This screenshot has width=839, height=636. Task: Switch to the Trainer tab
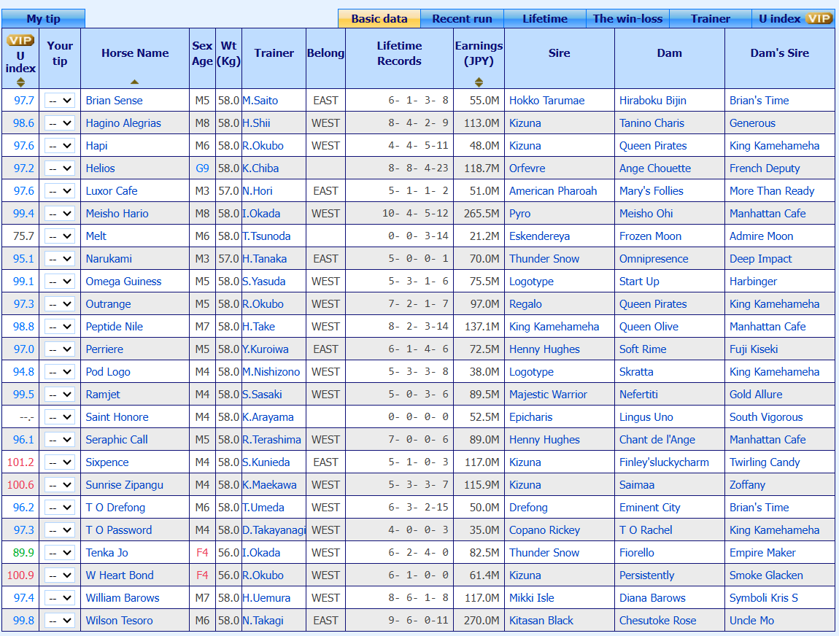coord(710,19)
